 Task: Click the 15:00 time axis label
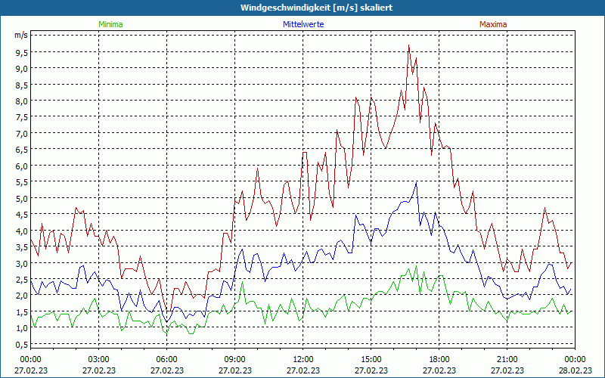pos(371,359)
